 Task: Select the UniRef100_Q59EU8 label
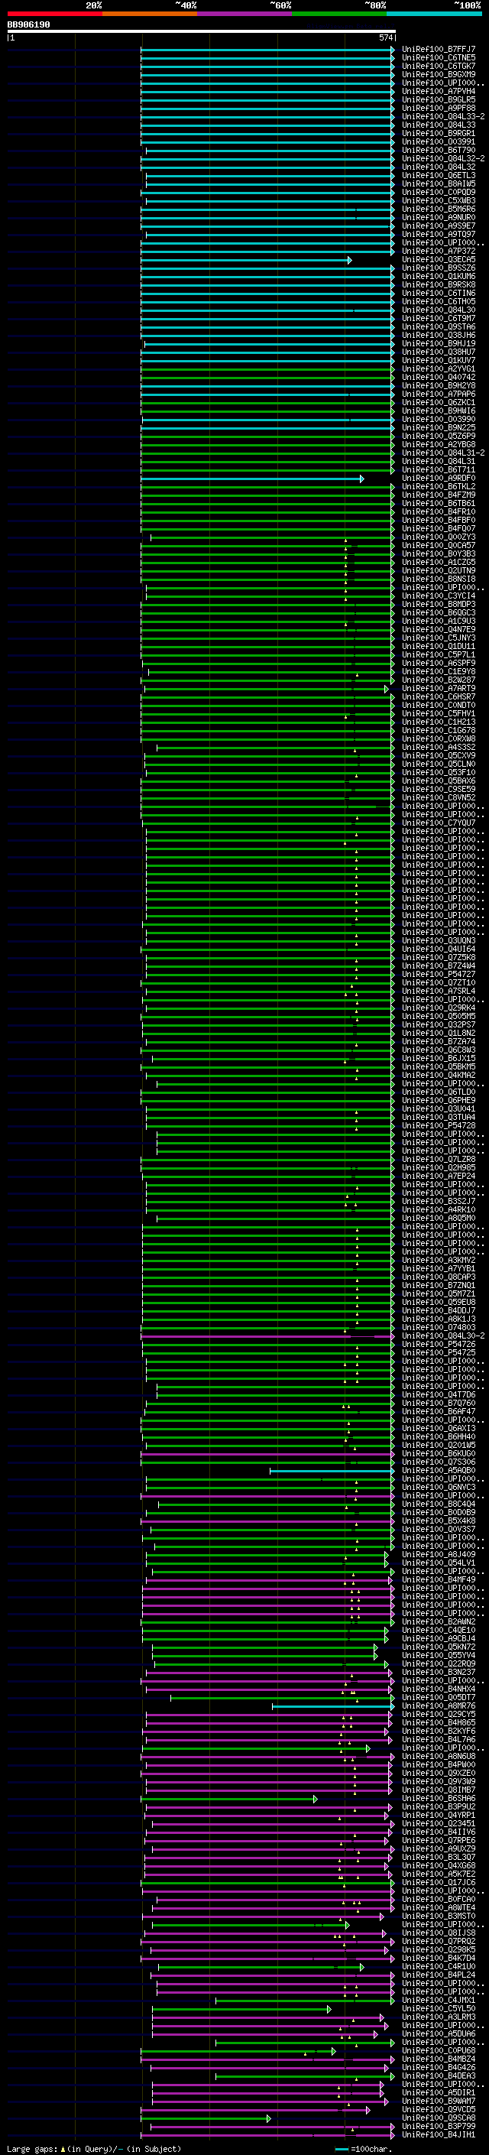coord(439,1303)
